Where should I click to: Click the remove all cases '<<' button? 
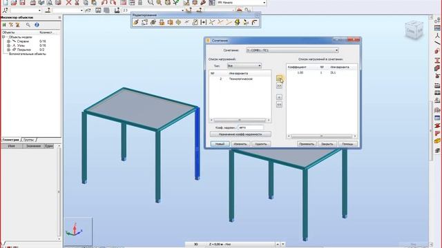[279, 105]
